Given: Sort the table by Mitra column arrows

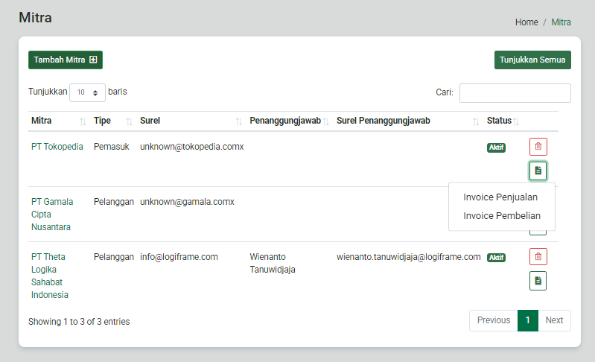Looking at the screenshot, I should coord(83,121).
